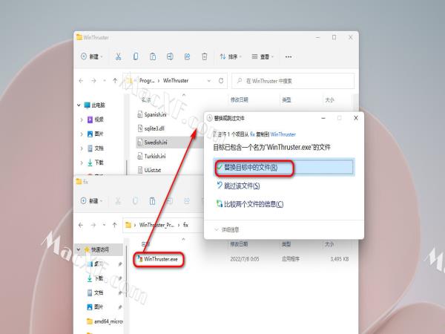
Task: Go forward in WinThruster window navigation
Action: coord(93,81)
